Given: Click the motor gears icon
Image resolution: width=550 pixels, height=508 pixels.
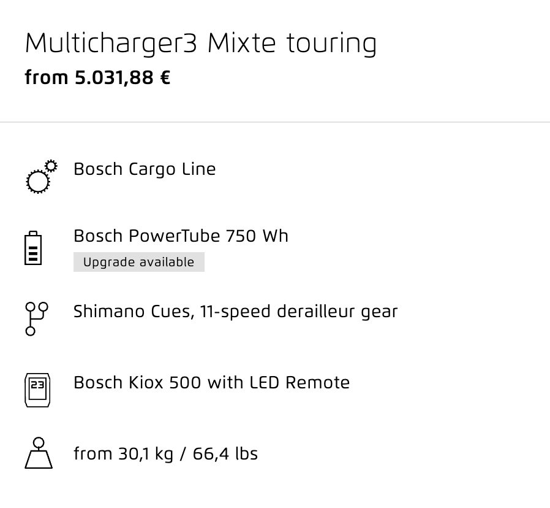Looking at the screenshot, I should pos(42,177).
